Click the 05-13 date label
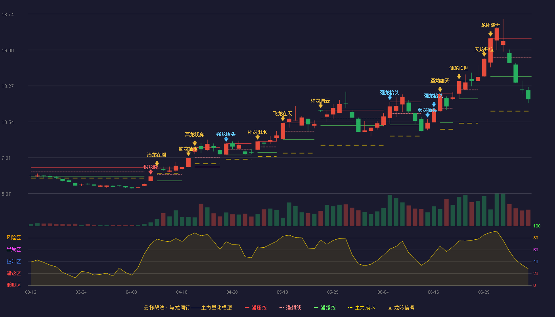Screen dimensions: 555x317 (282, 292)
